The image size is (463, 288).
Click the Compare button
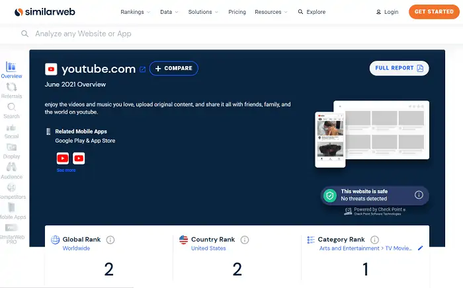pos(173,68)
